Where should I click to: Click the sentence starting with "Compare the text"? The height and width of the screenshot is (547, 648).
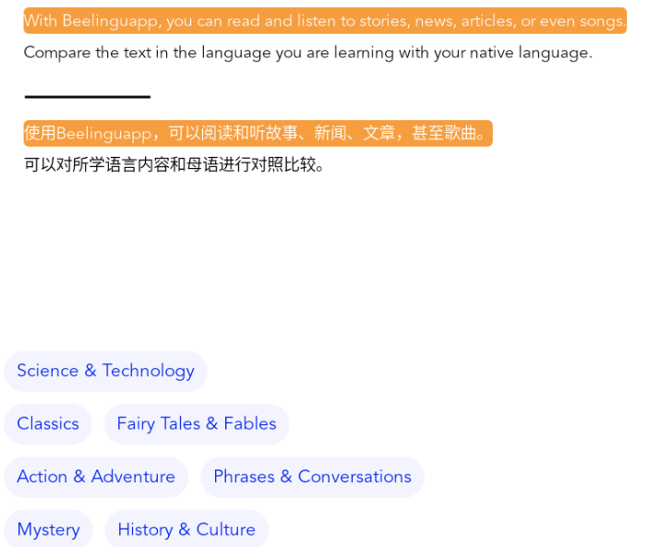pyautogui.click(x=307, y=53)
